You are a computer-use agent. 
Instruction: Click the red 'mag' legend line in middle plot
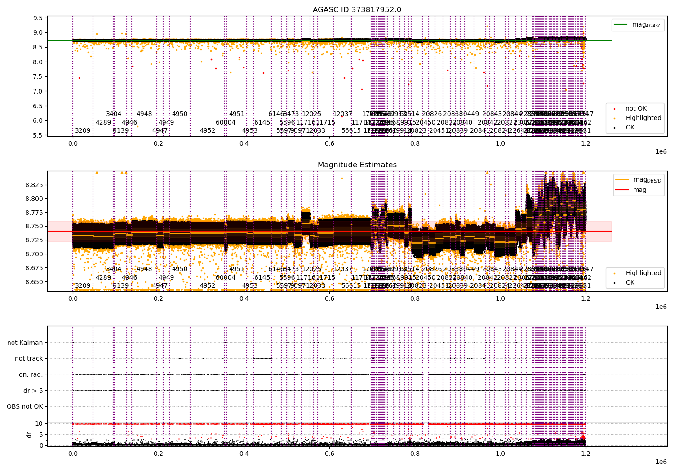(x=622, y=190)
